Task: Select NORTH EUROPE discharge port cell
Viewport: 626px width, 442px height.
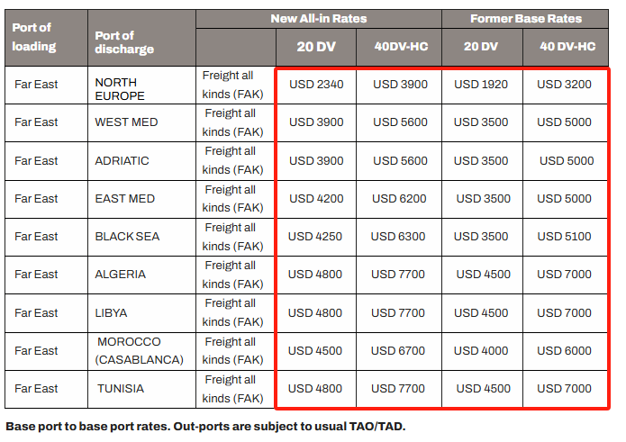Action: (141, 85)
